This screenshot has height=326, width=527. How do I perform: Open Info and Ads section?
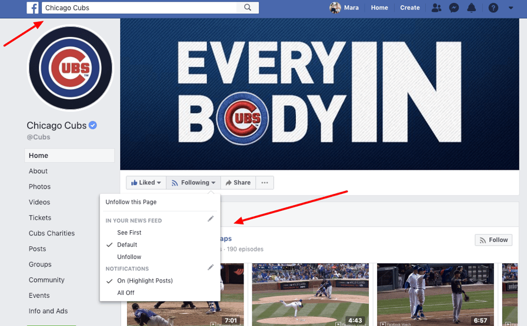pos(48,311)
